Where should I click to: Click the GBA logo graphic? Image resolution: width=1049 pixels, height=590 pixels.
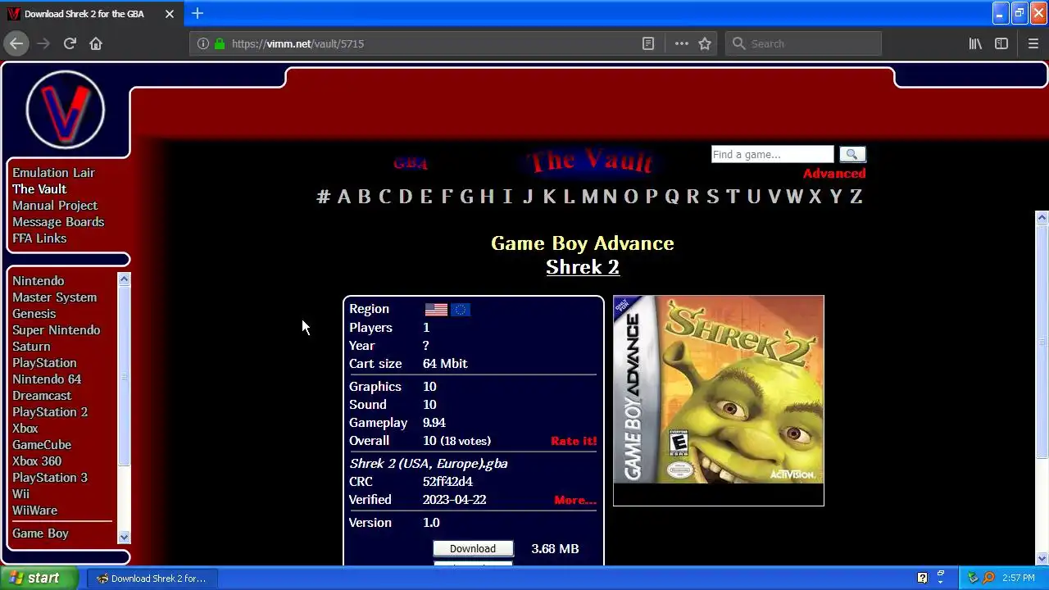411,163
